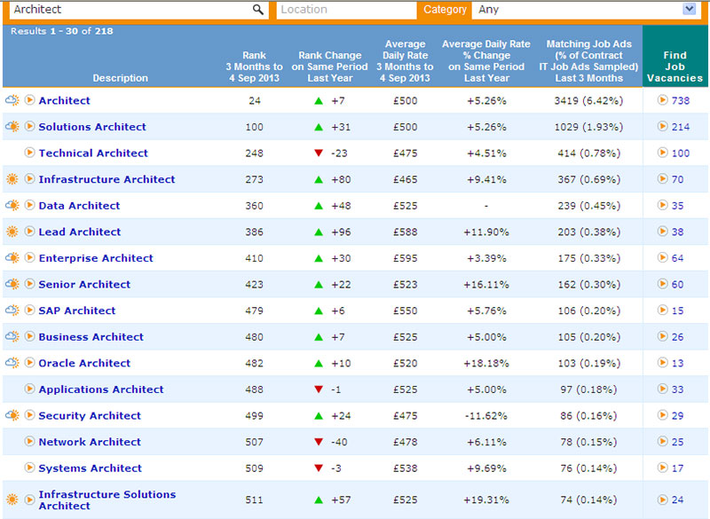This screenshot has height=519, width=710.
Task: Click the vacancy arrow icon next to 214
Action: 662,126
